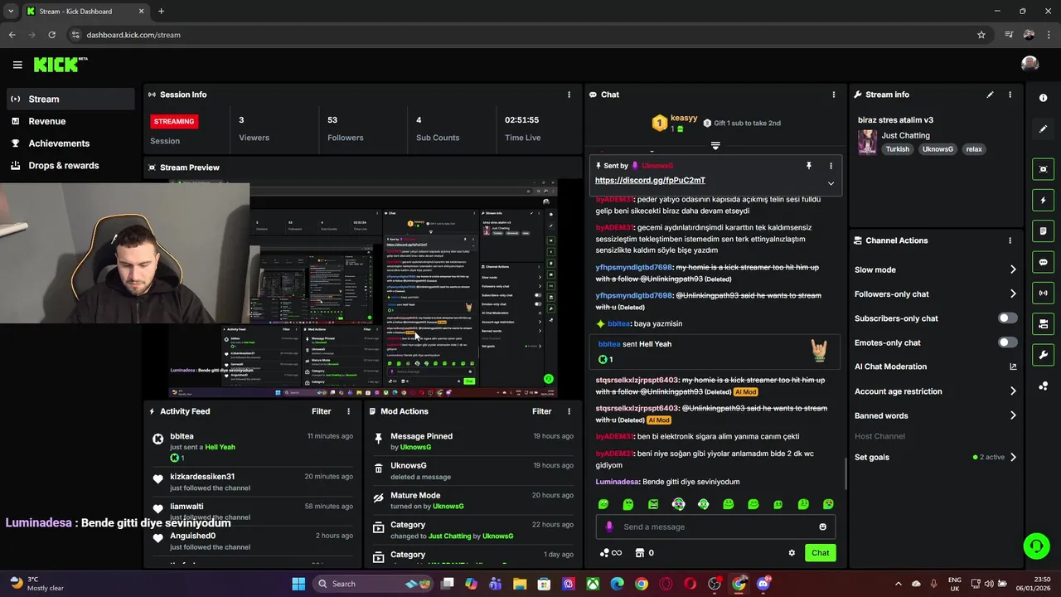Open three-dot menu on pinned message

coord(831,166)
